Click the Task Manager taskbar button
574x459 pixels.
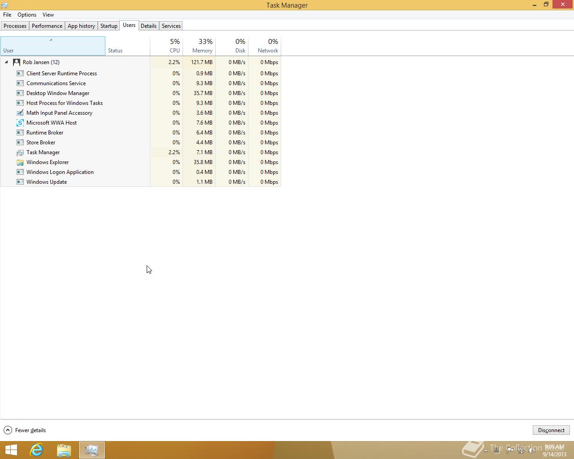click(x=92, y=450)
